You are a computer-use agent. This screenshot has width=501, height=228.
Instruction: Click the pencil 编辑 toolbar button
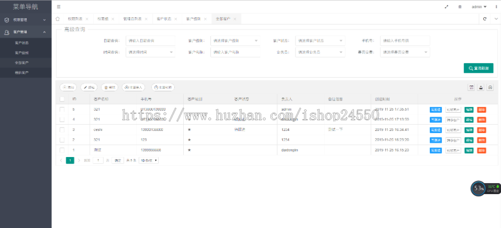click(x=89, y=87)
